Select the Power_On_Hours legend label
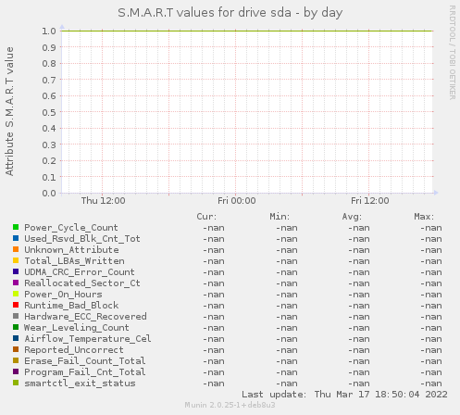The height and width of the screenshot is (415, 460). pos(63,295)
